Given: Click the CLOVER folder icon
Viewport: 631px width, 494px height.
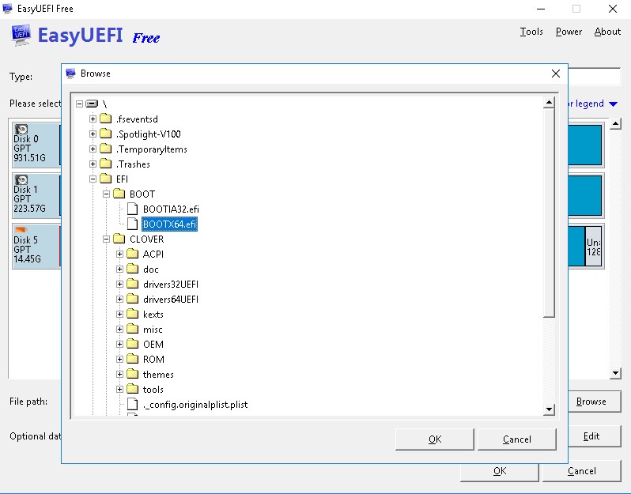Looking at the screenshot, I should pos(119,239).
